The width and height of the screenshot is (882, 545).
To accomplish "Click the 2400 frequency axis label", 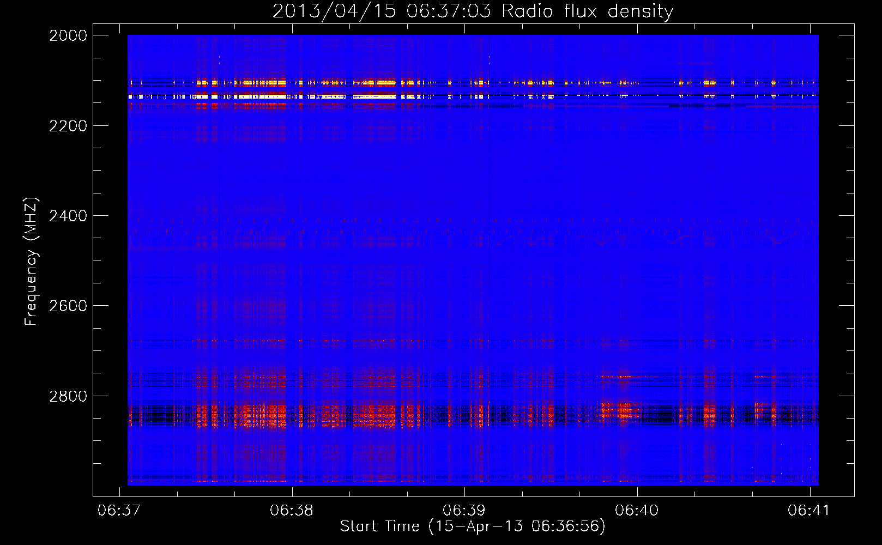I will (68, 216).
